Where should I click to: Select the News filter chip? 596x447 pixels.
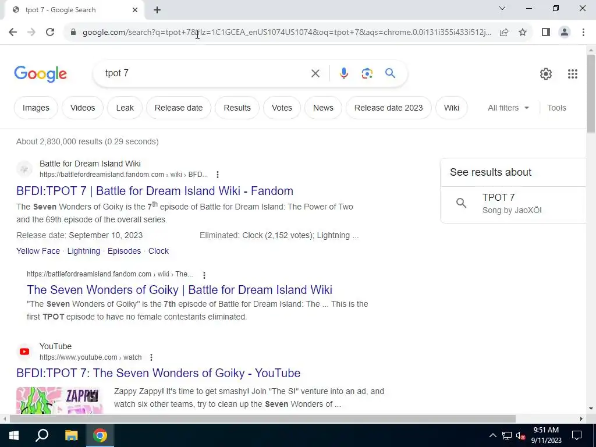tap(323, 108)
